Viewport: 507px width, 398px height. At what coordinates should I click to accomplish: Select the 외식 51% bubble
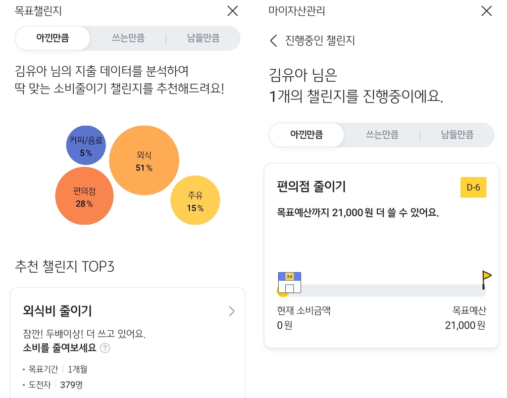[144, 161]
